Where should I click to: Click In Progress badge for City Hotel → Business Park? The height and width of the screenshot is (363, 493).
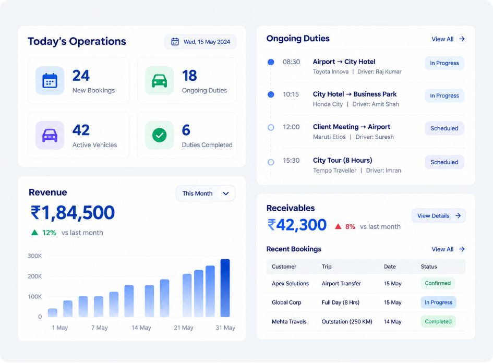(444, 96)
